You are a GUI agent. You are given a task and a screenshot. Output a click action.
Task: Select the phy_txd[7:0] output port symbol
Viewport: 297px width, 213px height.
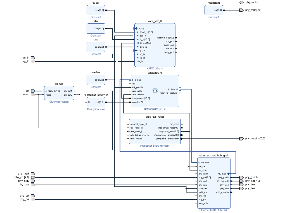241,181
